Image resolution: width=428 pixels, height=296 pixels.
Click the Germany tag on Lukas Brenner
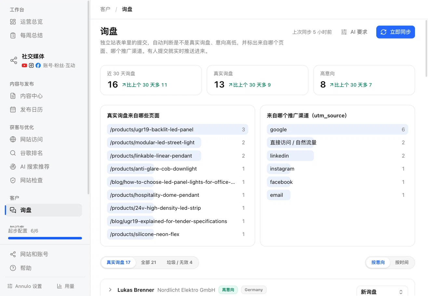click(x=254, y=290)
